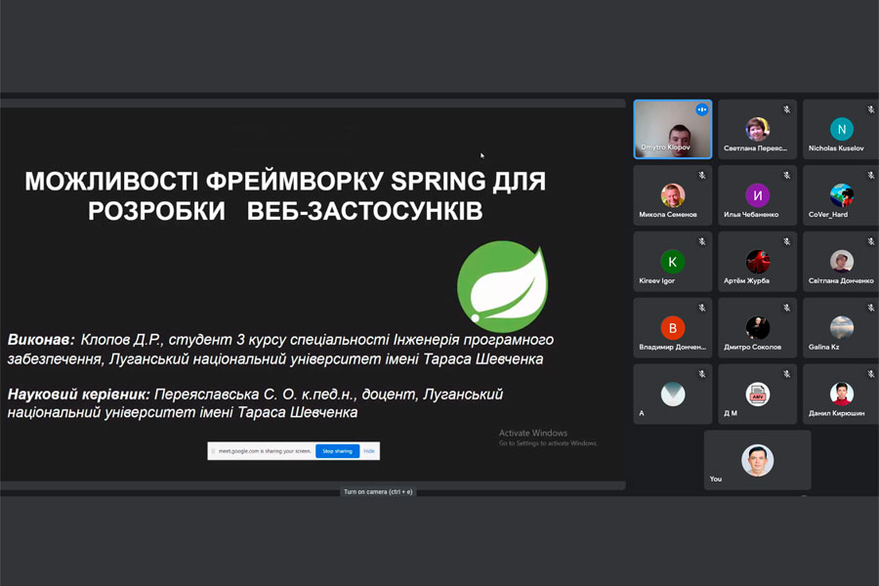Click the 'Galina Kz' name label
Screen dimensions: 879x586
pos(823,347)
